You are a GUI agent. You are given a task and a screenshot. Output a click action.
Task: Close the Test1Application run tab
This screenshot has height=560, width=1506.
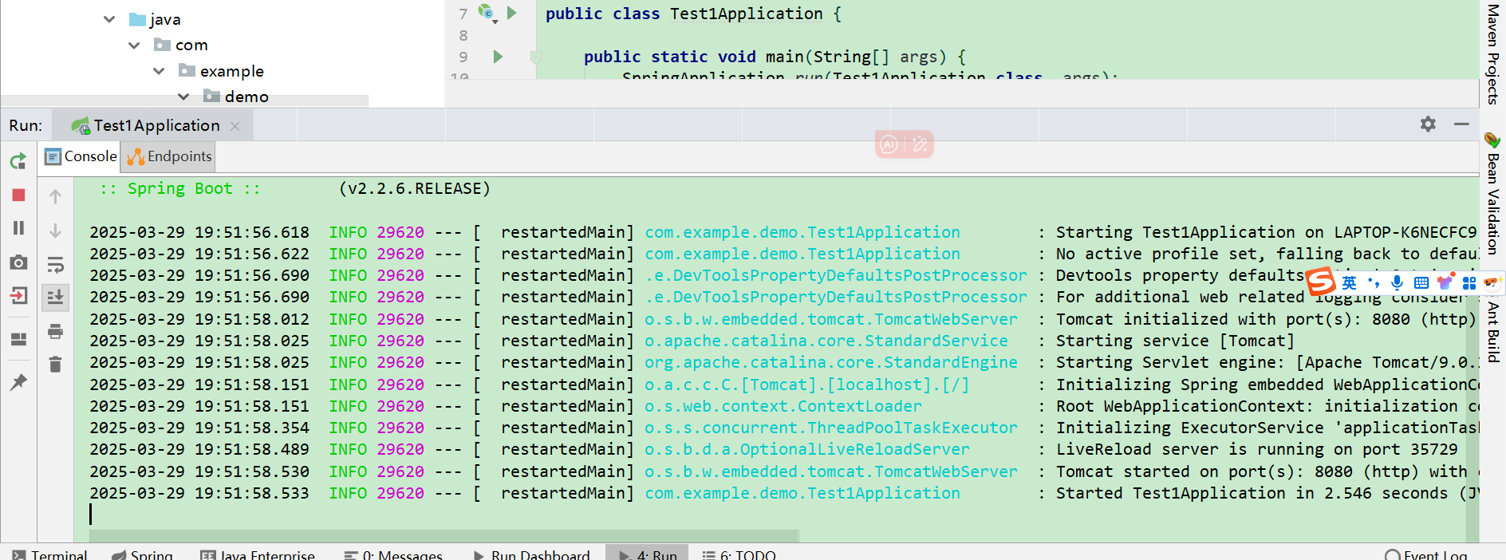point(235,126)
